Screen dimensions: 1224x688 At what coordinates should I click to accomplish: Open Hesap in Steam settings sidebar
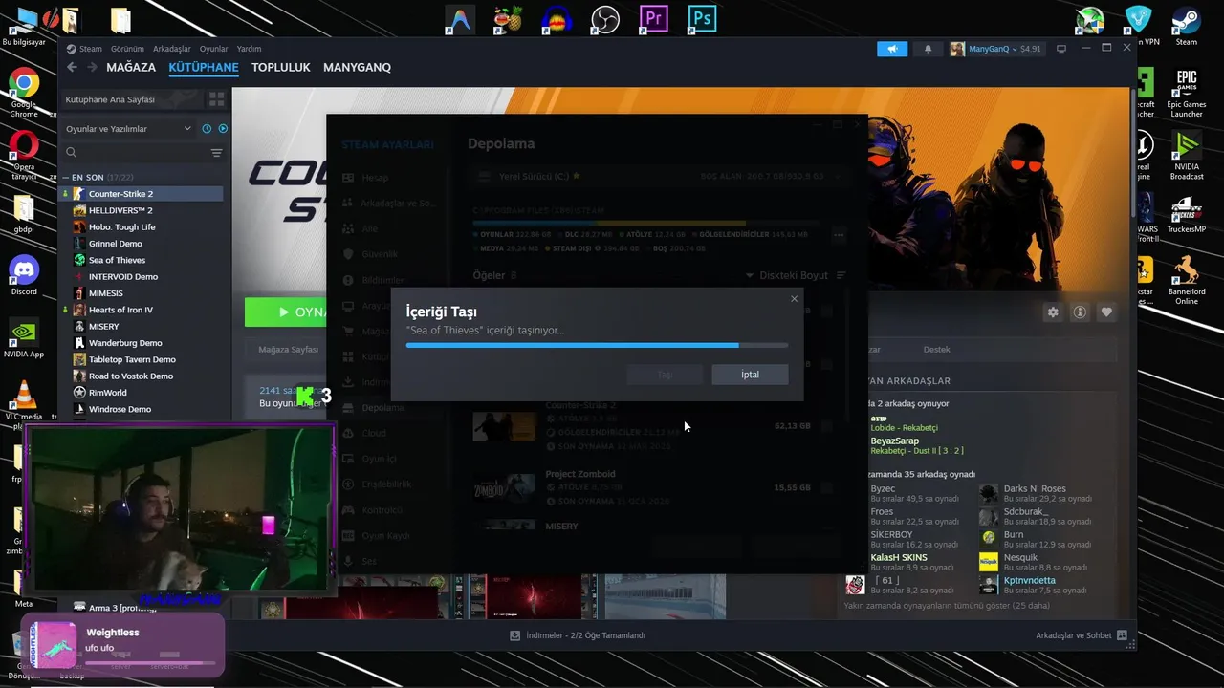tap(376, 178)
